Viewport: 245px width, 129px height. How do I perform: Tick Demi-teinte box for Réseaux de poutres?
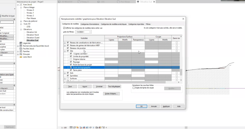177,48
